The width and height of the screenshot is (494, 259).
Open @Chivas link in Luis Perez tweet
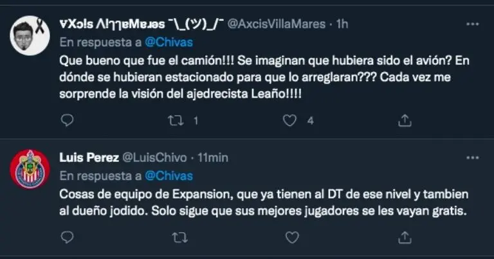[x=169, y=176]
